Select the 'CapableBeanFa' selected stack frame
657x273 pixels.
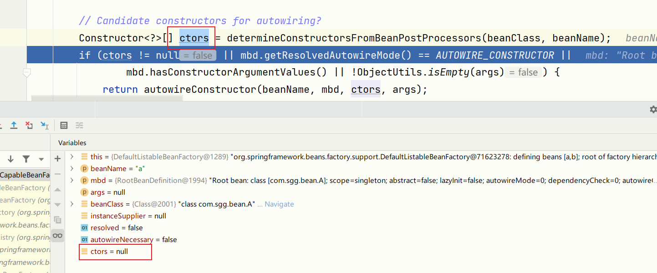[25, 175]
